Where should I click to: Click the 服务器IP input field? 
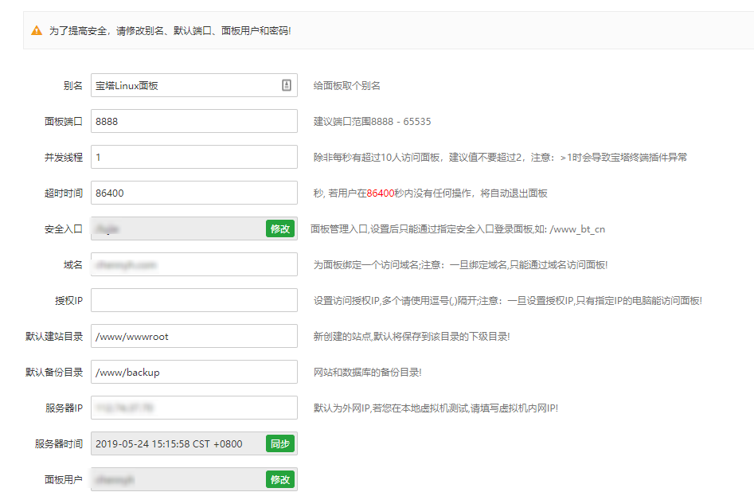pos(193,408)
